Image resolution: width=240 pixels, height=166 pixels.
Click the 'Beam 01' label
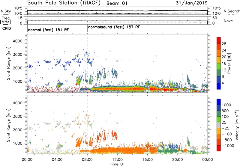117,3
